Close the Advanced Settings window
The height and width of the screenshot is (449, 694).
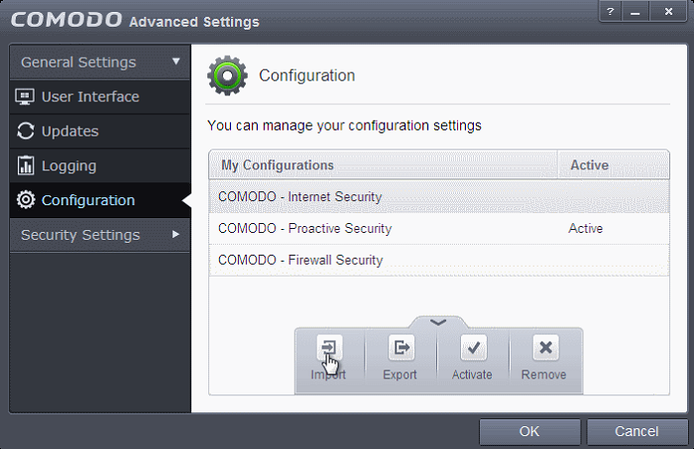(x=668, y=12)
